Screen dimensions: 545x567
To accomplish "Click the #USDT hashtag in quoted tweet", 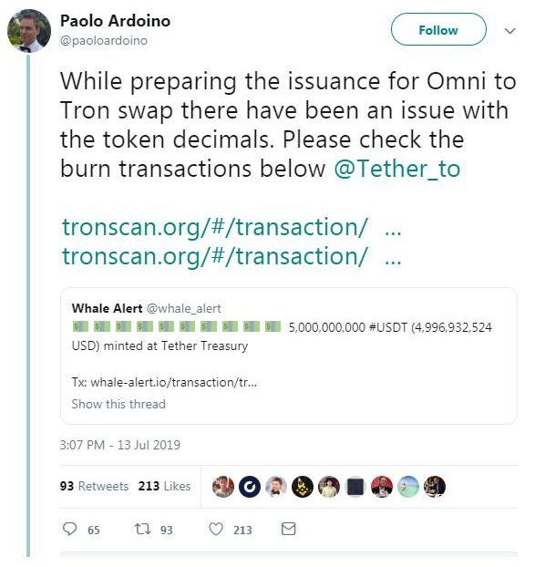I will pos(387,327).
